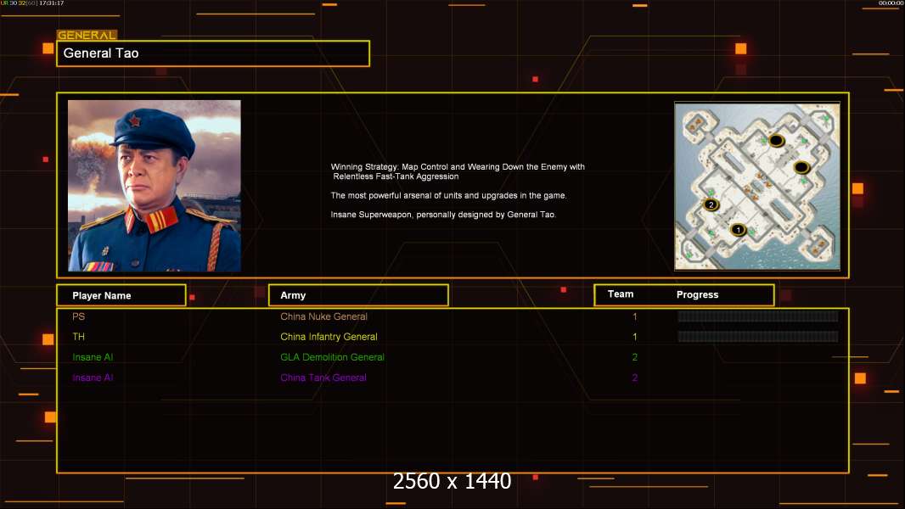Click the China Tank General army entry
The height and width of the screenshot is (509, 905).
point(323,378)
